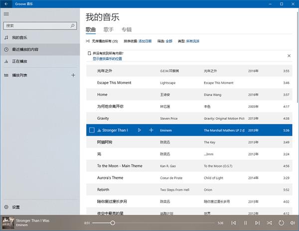Open the sort by 添加日期 dropdown
The image size is (299, 231).
pos(145,41)
